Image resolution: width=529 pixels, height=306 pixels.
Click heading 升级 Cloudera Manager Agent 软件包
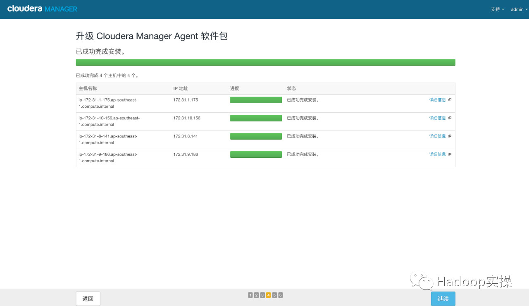click(x=152, y=36)
